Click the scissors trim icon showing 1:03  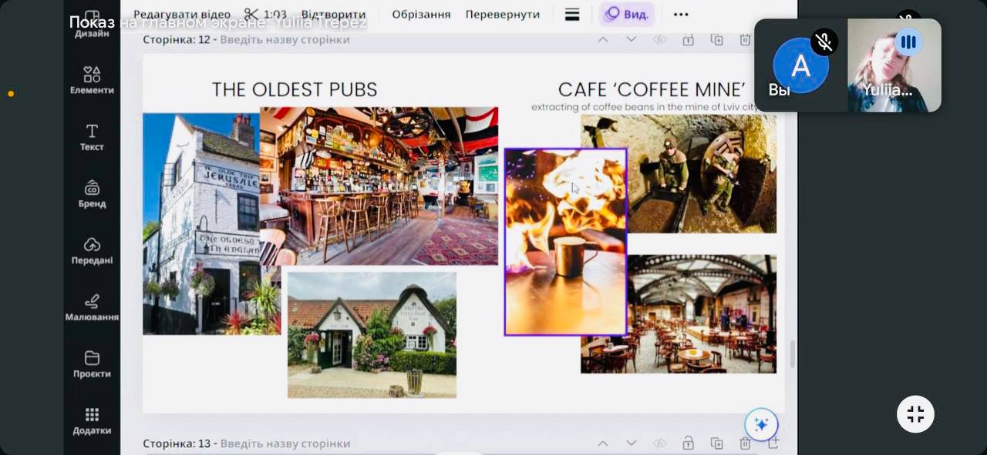[265, 14]
